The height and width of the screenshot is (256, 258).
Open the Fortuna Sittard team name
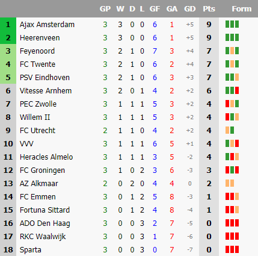click(x=45, y=210)
